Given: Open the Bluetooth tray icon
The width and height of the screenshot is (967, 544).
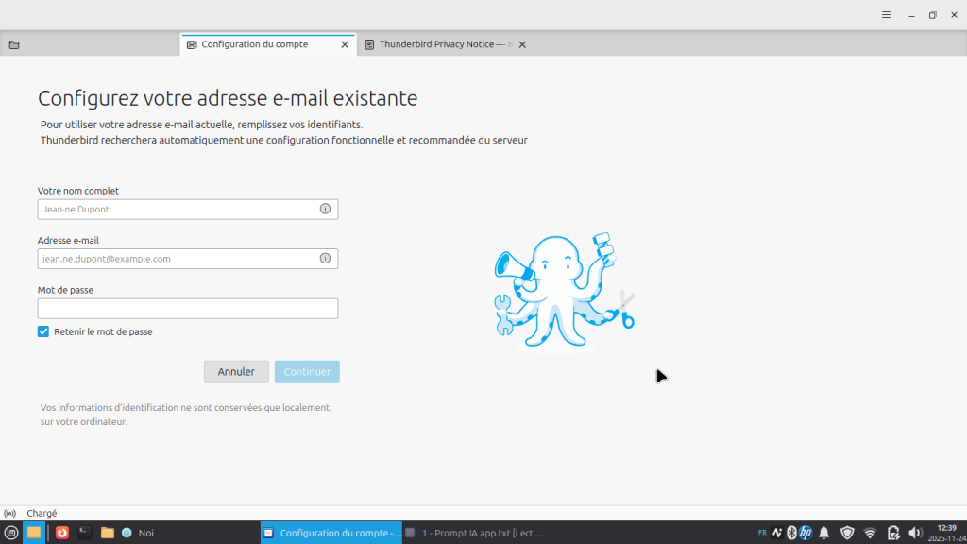Looking at the screenshot, I should [791, 533].
